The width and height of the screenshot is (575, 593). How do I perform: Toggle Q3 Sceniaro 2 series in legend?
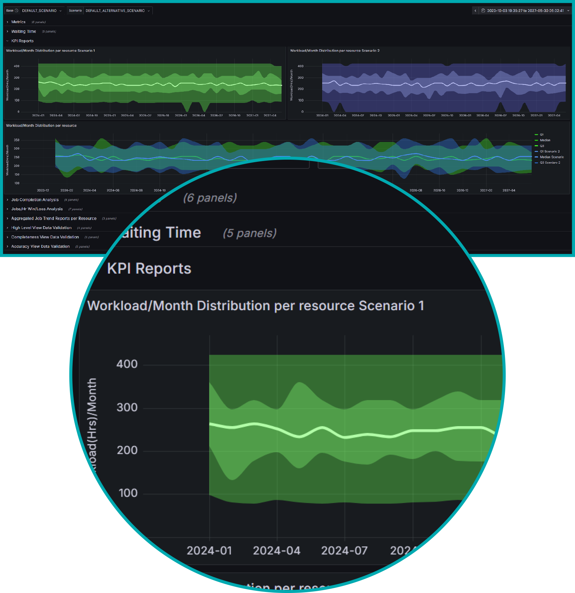point(550,163)
